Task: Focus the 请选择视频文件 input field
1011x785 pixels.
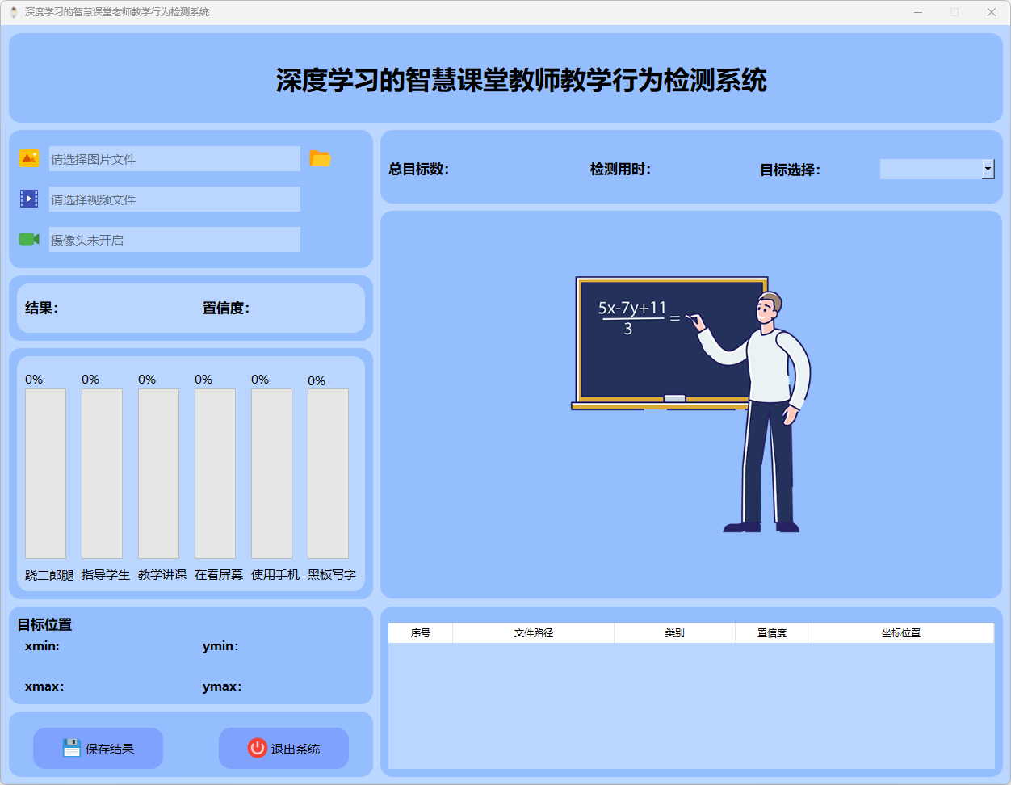Action: [x=174, y=199]
